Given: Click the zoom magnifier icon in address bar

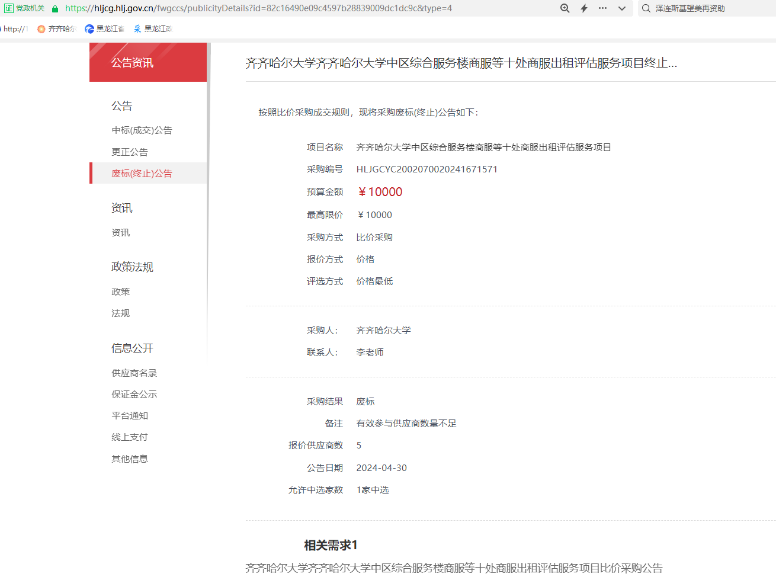Looking at the screenshot, I should coord(565,8).
